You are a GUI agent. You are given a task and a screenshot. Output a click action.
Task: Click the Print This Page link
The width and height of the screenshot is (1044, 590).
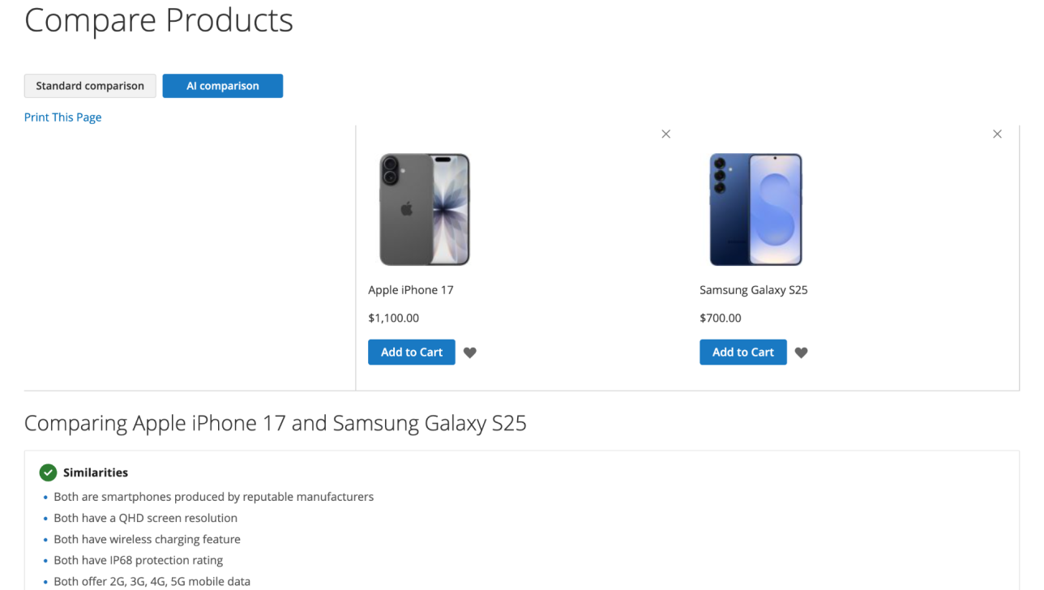click(63, 118)
